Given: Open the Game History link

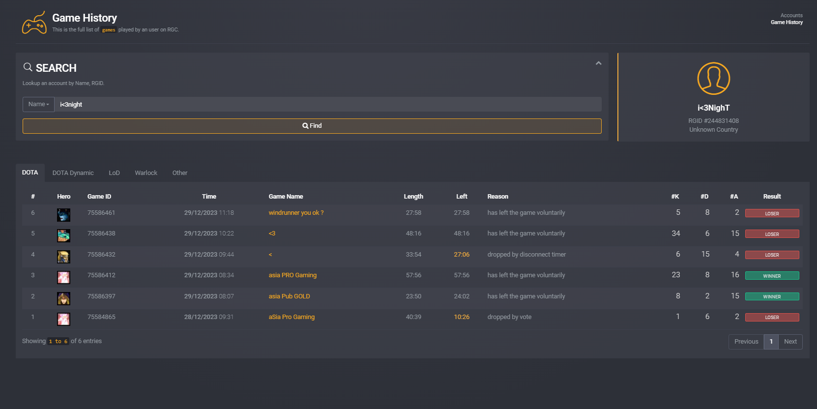Looking at the screenshot, I should tap(787, 22).
